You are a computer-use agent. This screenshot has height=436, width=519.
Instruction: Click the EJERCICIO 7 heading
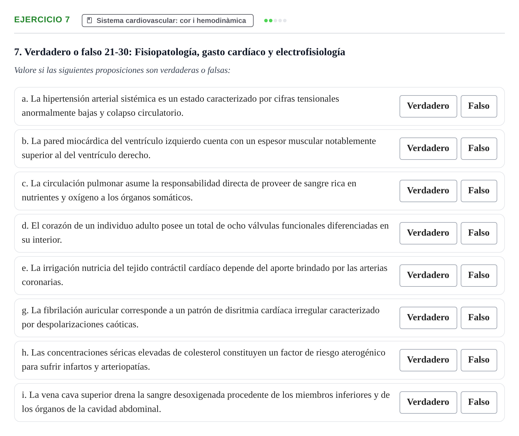[42, 20]
